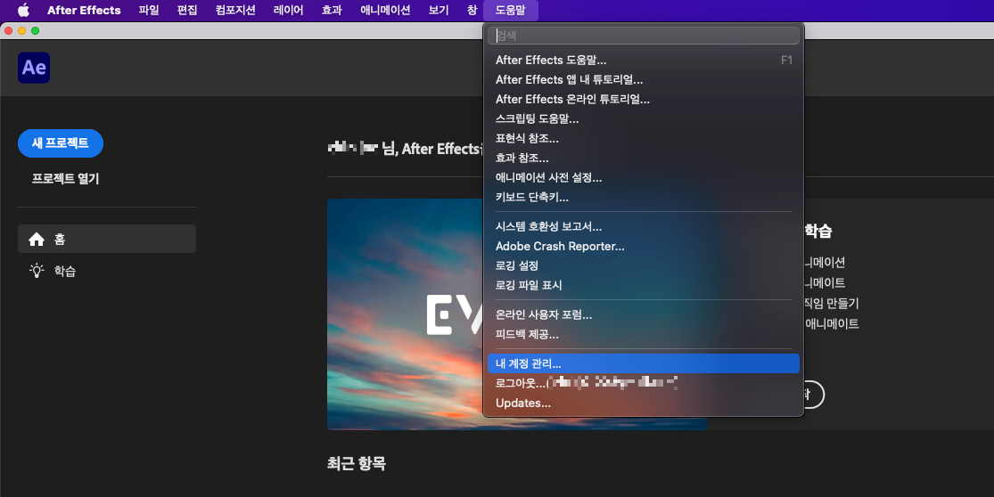
Task: Click the 직임 만들기 tutorial link
Action: click(831, 303)
